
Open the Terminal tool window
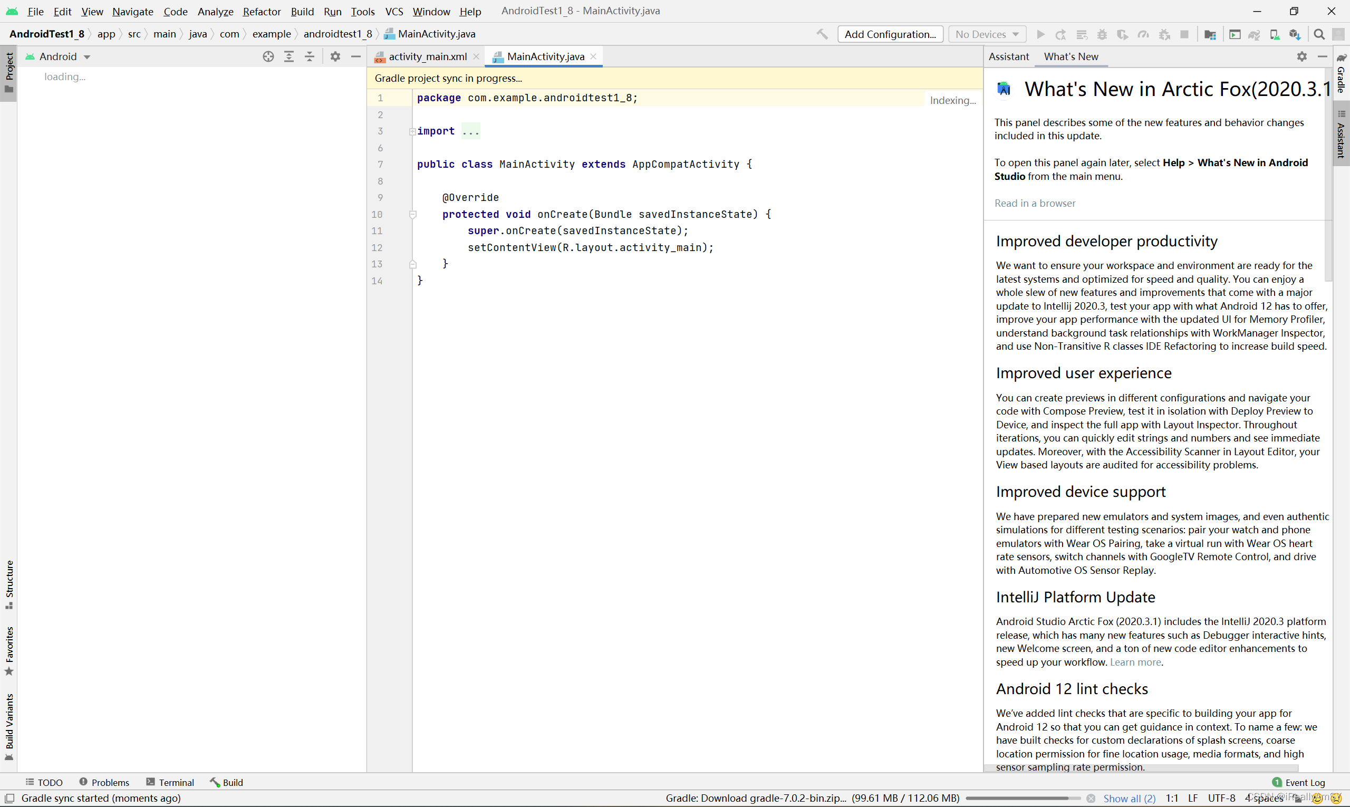point(170,783)
